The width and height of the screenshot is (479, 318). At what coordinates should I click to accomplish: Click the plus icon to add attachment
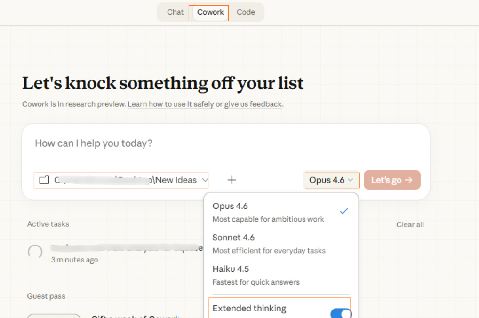click(232, 180)
